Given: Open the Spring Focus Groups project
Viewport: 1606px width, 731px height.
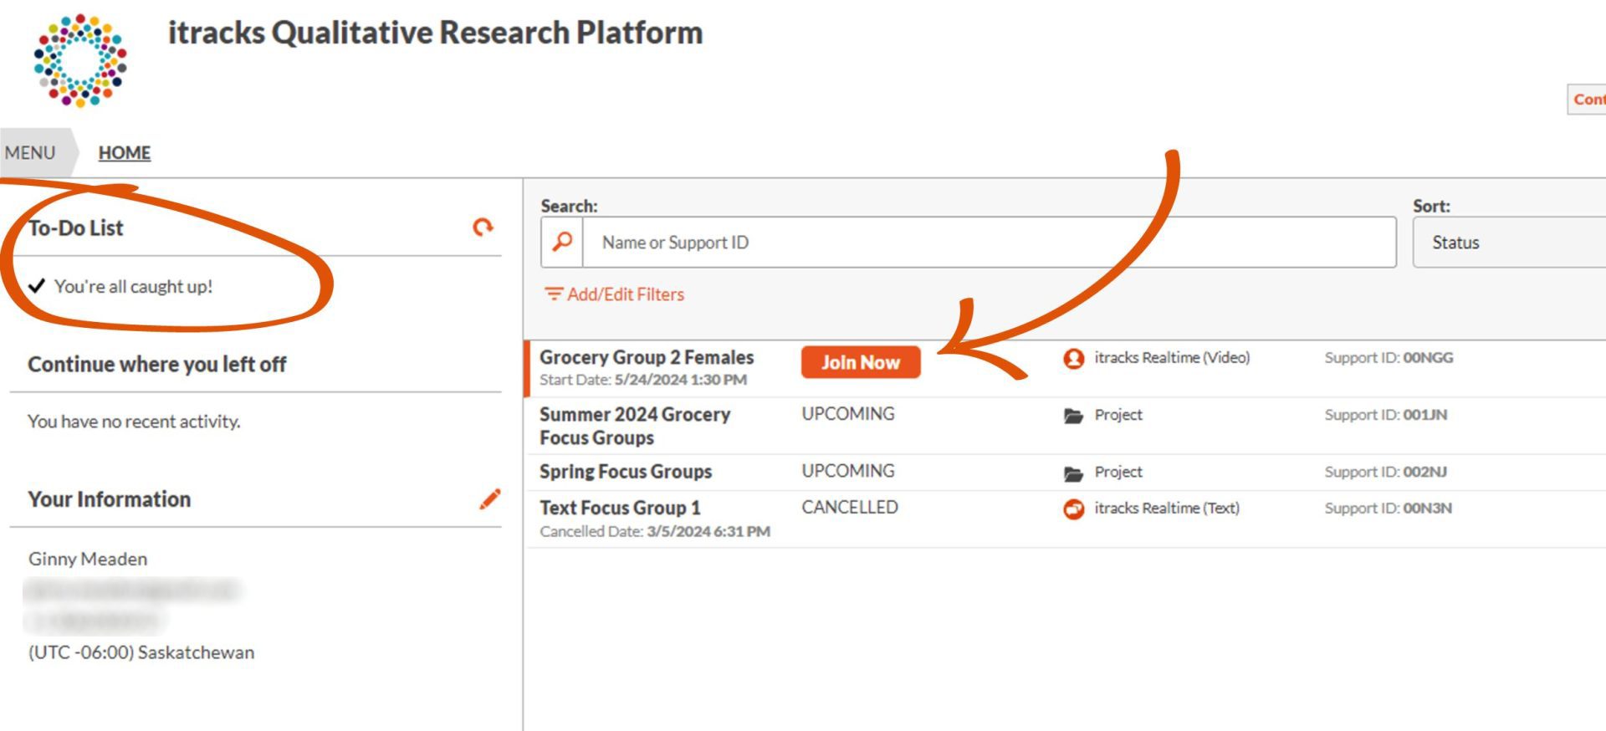Looking at the screenshot, I should click(626, 472).
